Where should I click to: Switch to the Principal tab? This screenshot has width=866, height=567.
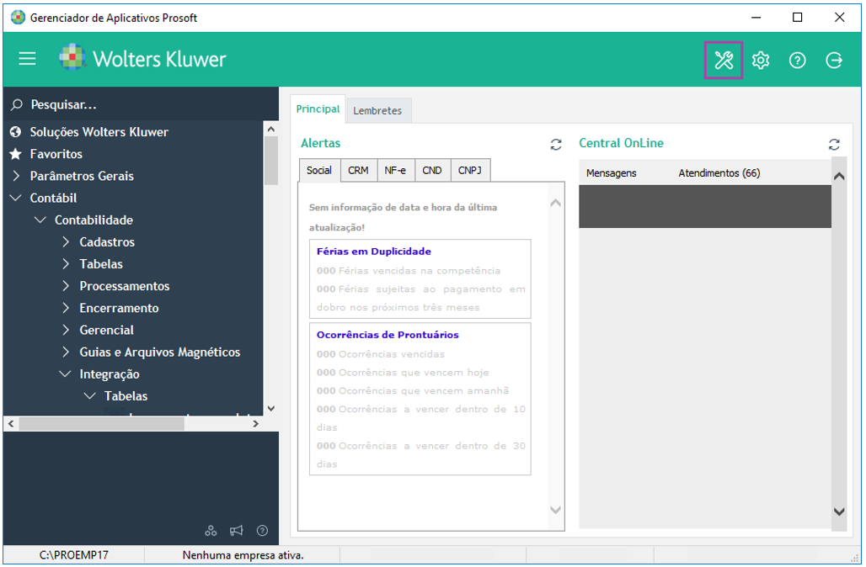tap(318, 109)
